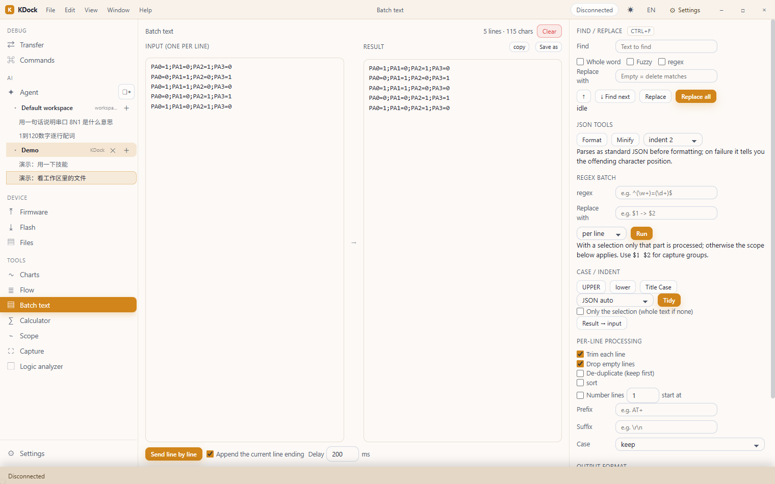Uncheck Trim each line

click(580, 354)
